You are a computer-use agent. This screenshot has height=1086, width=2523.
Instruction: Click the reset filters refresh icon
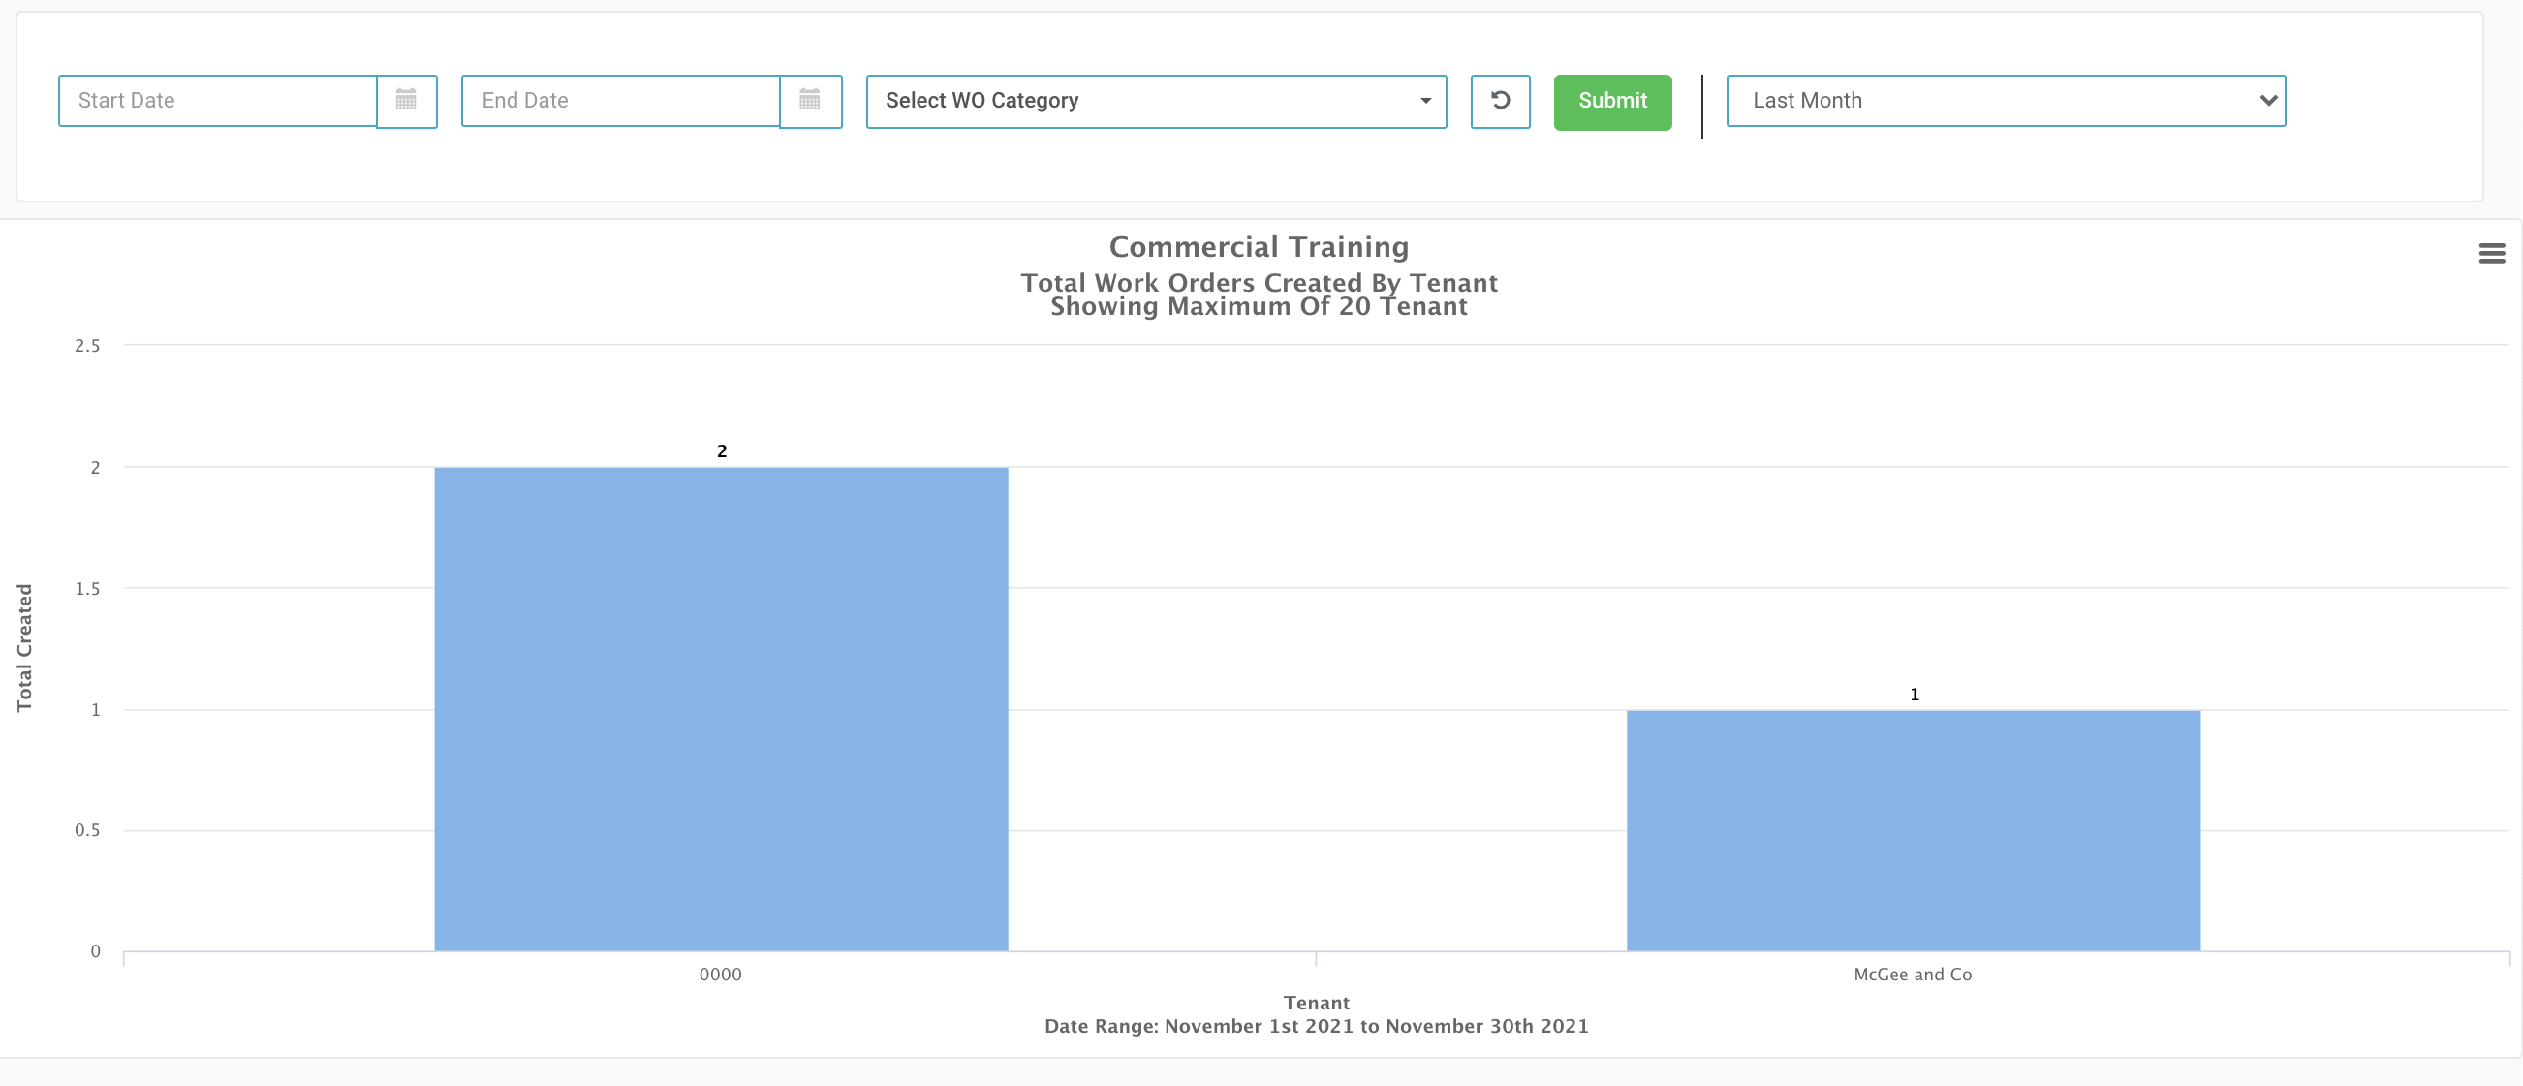coord(1500,100)
